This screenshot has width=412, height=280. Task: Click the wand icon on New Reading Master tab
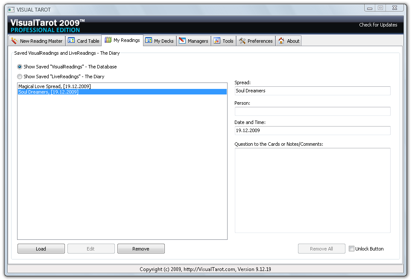pyautogui.click(x=15, y=41)
